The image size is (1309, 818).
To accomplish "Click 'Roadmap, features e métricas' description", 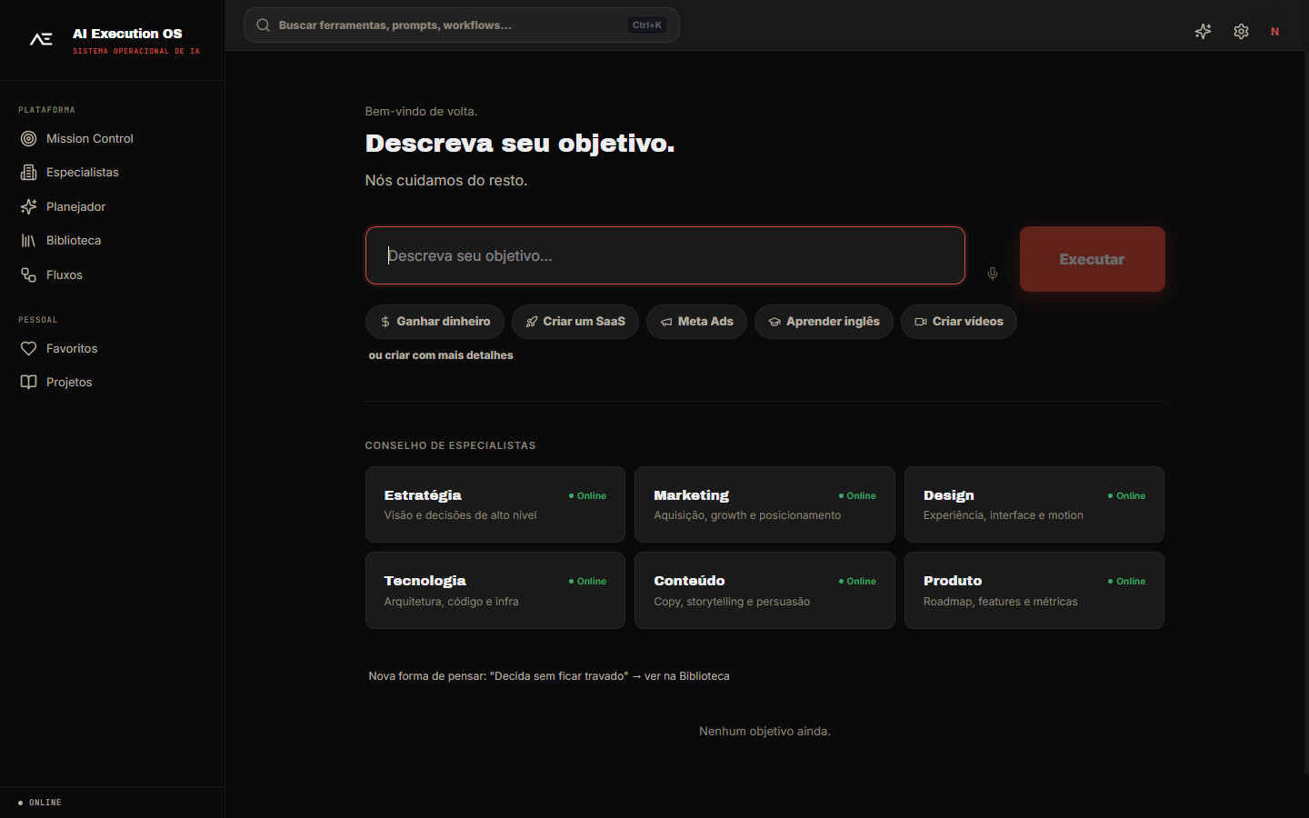I will click(x=1000, y=602).
